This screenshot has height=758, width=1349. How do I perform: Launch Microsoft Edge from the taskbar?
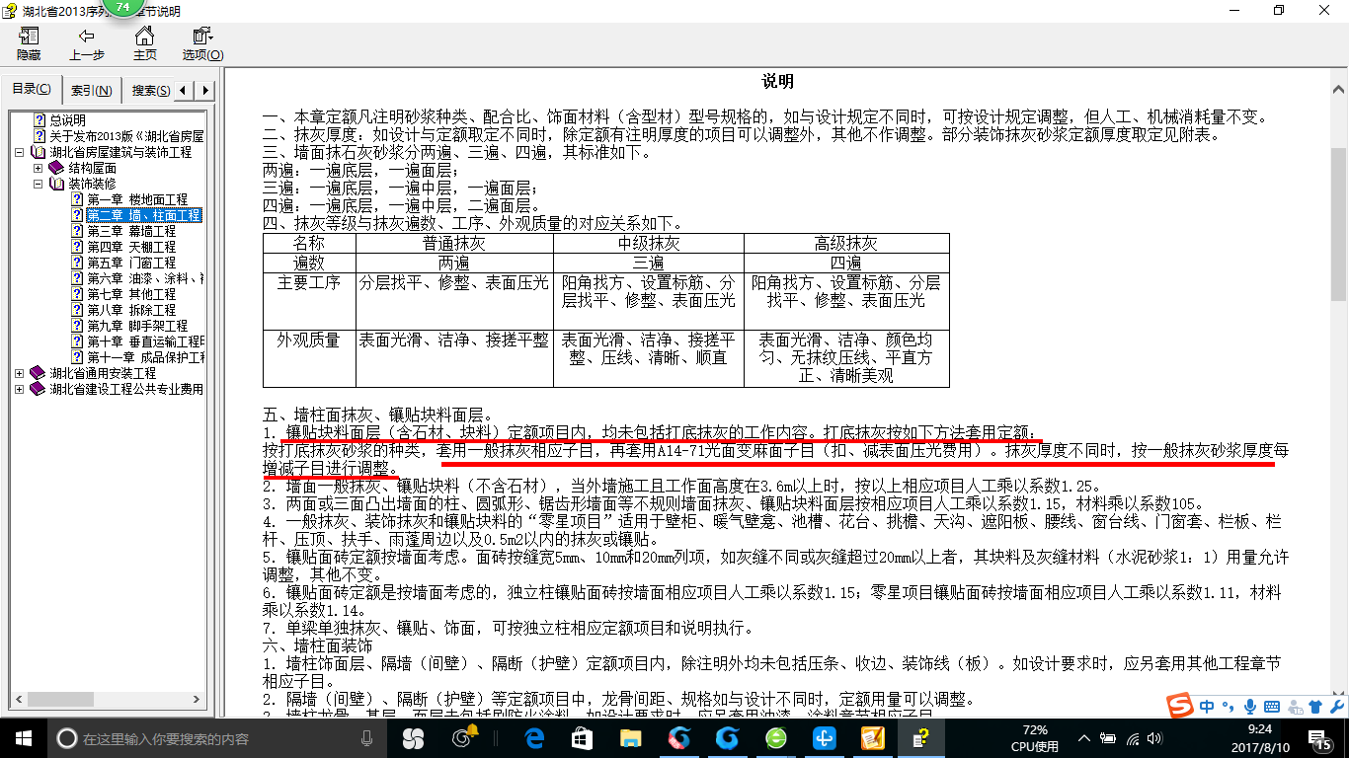pos(535,737)
